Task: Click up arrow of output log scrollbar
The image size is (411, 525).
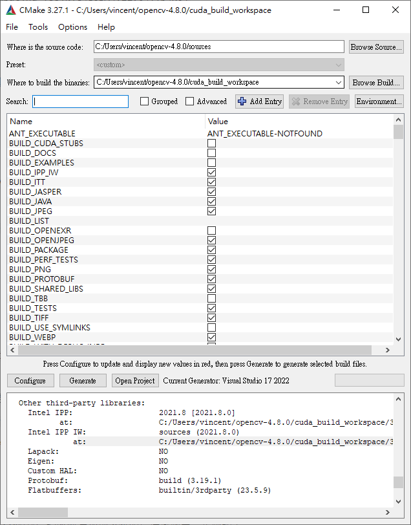Action: 398,399
